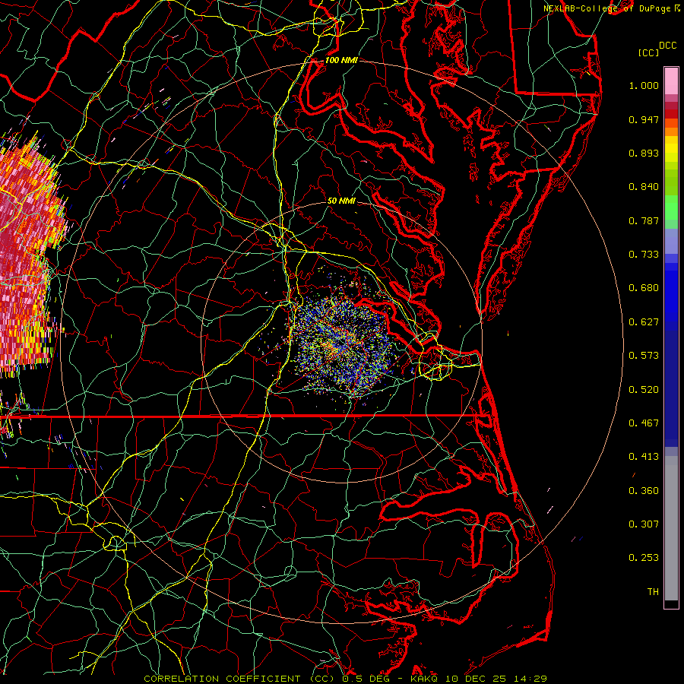Pick the light pink color bar segment beside 1.000

coord(671,81)
